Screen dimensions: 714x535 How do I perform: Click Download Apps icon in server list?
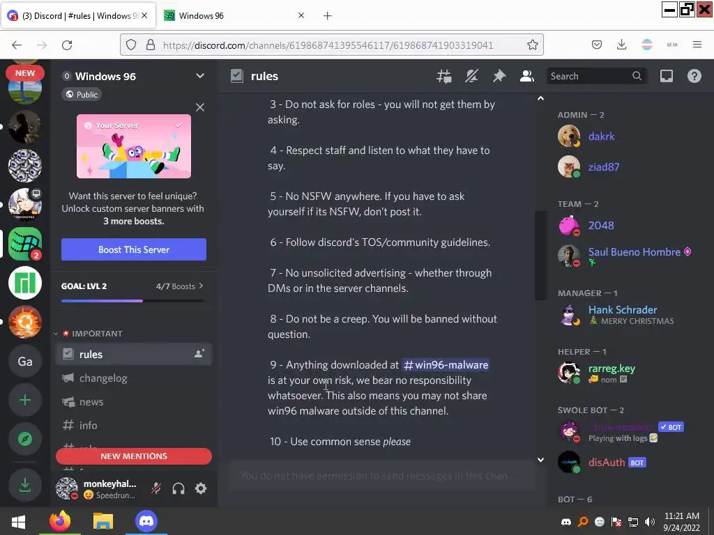coord(25,485)
